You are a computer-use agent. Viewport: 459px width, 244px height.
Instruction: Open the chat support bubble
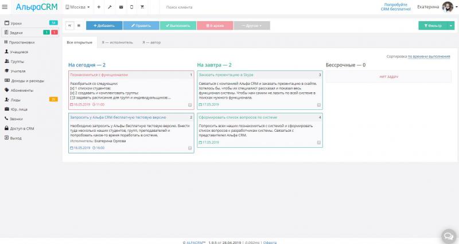[x=448, y=235]
